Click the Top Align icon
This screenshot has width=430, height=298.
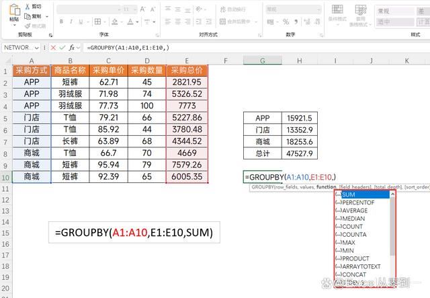[x=168, y=9]
